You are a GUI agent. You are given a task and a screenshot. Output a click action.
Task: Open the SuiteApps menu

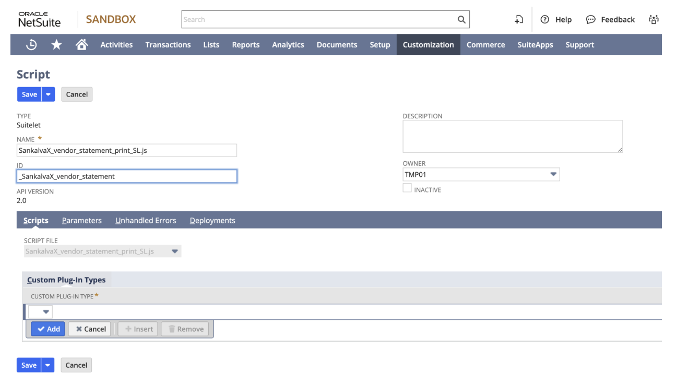coord(536,45)
